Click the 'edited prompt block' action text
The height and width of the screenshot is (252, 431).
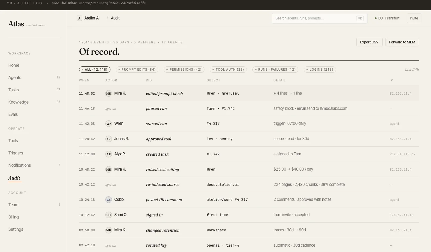point(164,93)
